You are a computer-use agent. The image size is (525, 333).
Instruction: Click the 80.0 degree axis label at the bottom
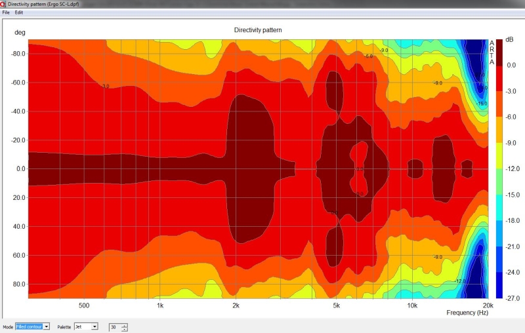[x=20, y=284]
